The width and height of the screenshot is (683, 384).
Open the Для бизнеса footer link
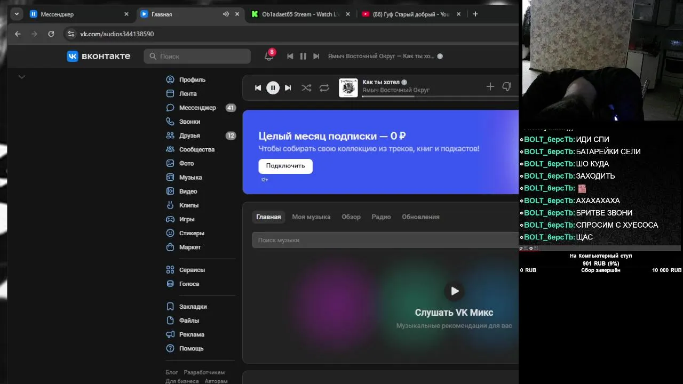(182, 381)
